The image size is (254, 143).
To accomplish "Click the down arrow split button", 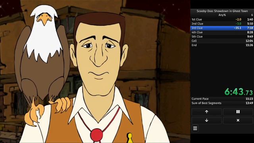I will 206,120.
